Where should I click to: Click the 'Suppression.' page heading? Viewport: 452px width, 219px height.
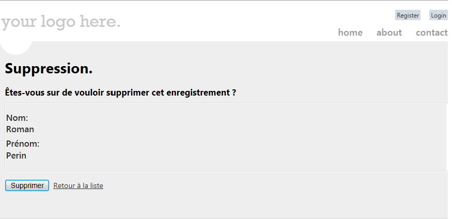[x=49, y=69]
